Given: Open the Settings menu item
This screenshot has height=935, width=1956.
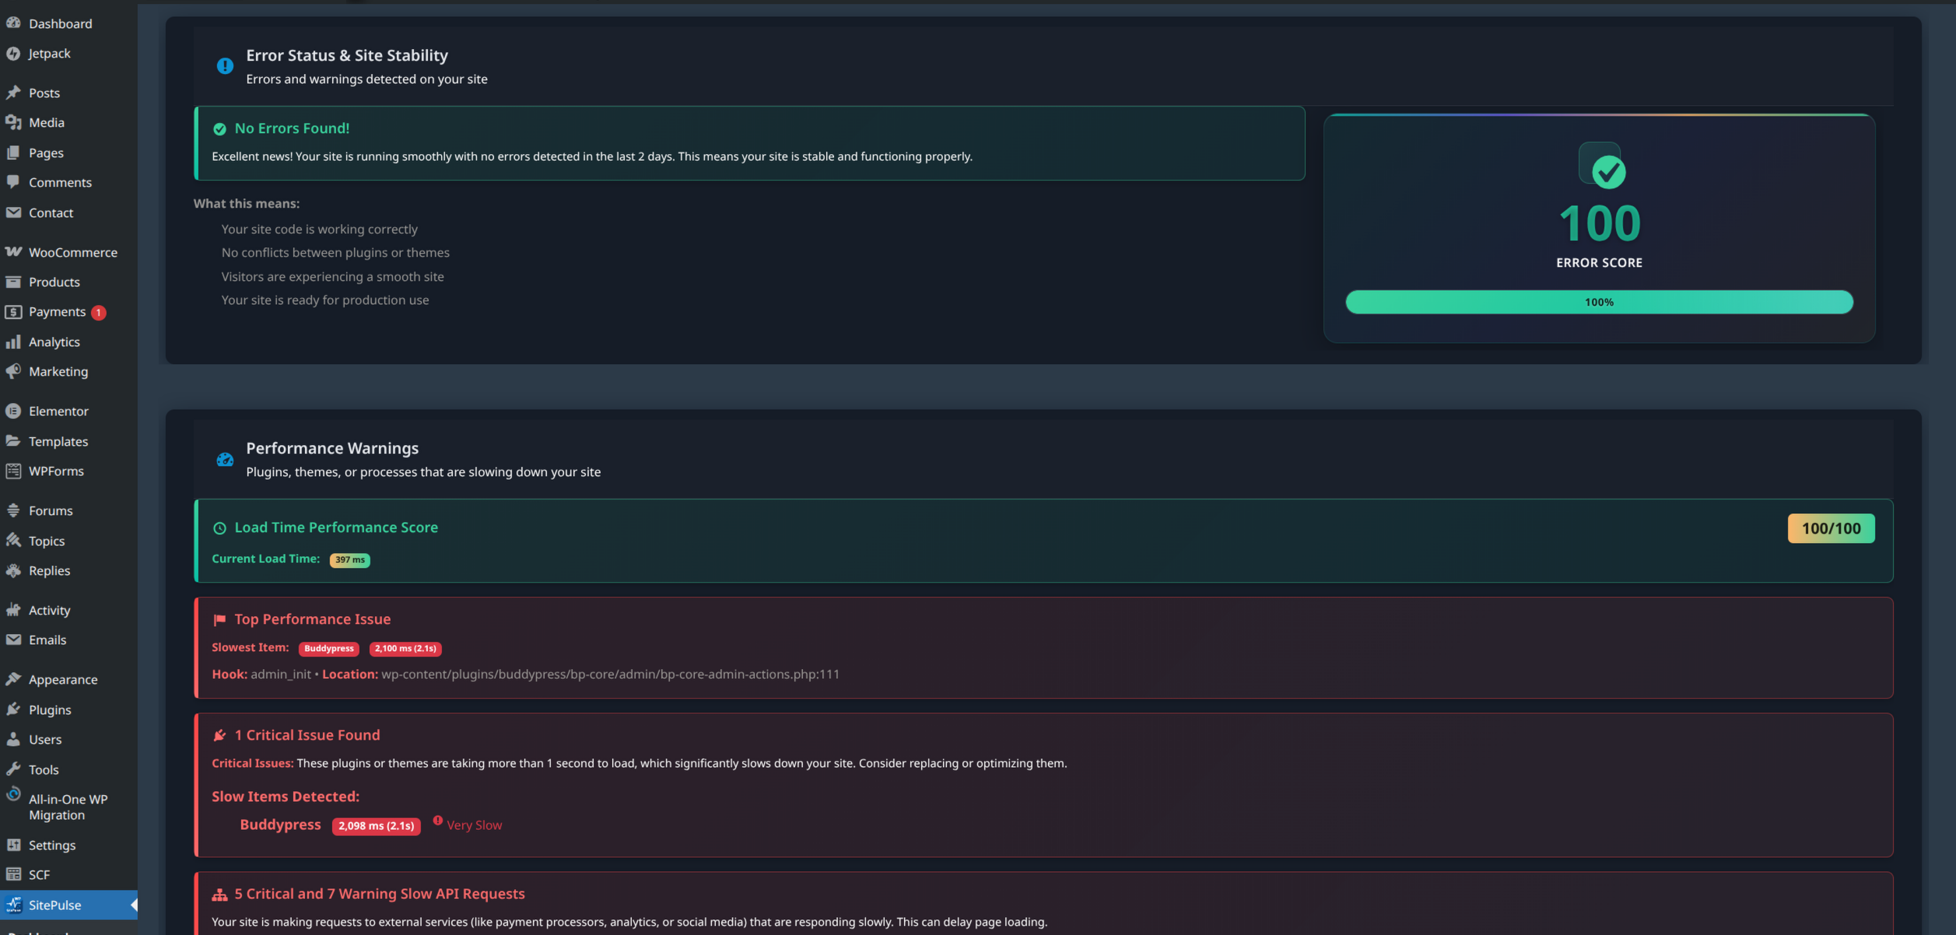Looking at the screenshot, I should coord(51,845).
